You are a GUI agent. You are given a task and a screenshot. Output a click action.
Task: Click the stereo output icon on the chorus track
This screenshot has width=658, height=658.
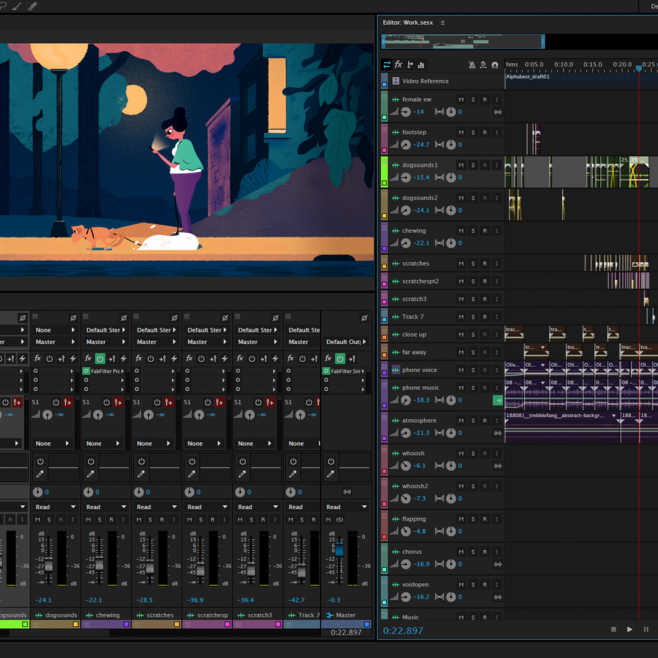point(497,564)
